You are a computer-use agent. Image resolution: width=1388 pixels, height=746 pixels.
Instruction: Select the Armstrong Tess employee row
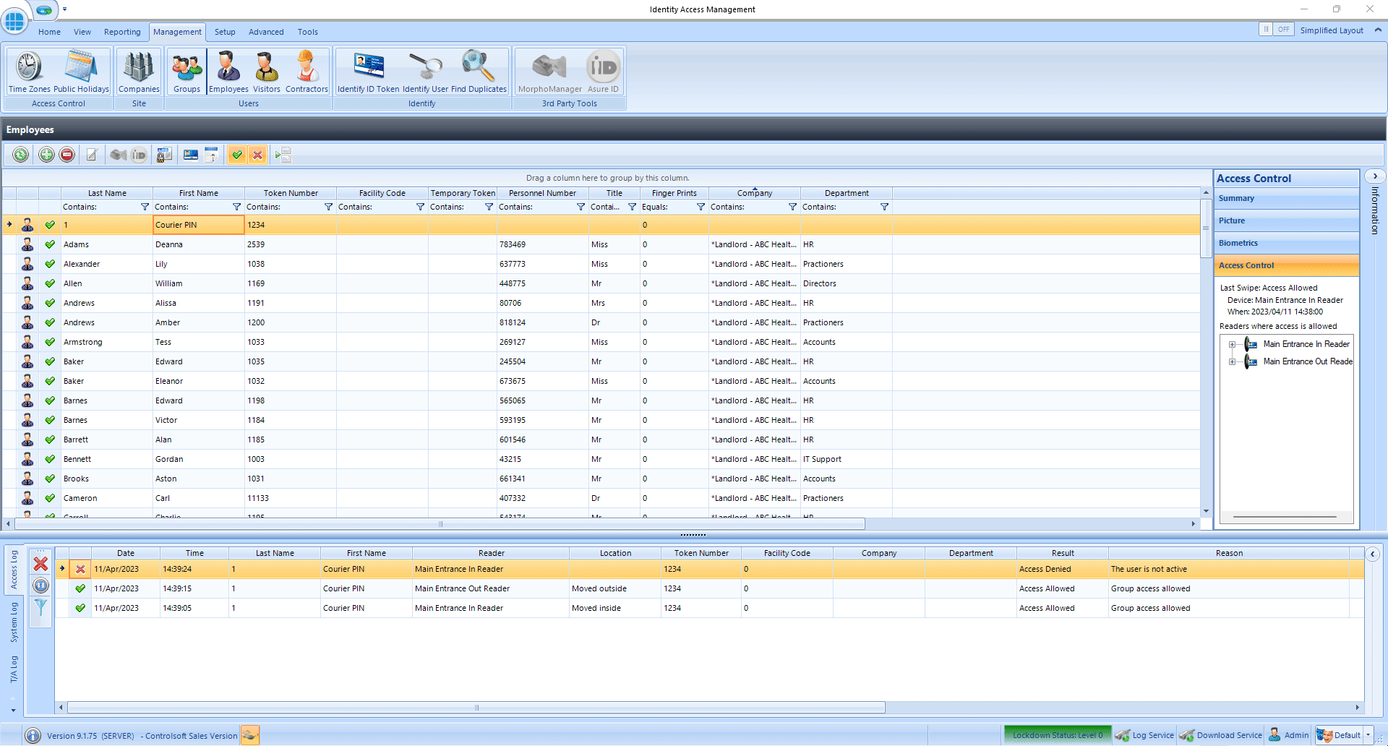tap(601, 343)
